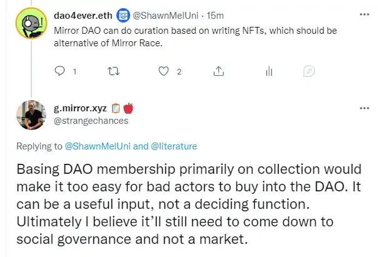Open the @strangechances handle

(91, 121)
